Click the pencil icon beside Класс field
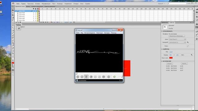 (x=188, y=46)
